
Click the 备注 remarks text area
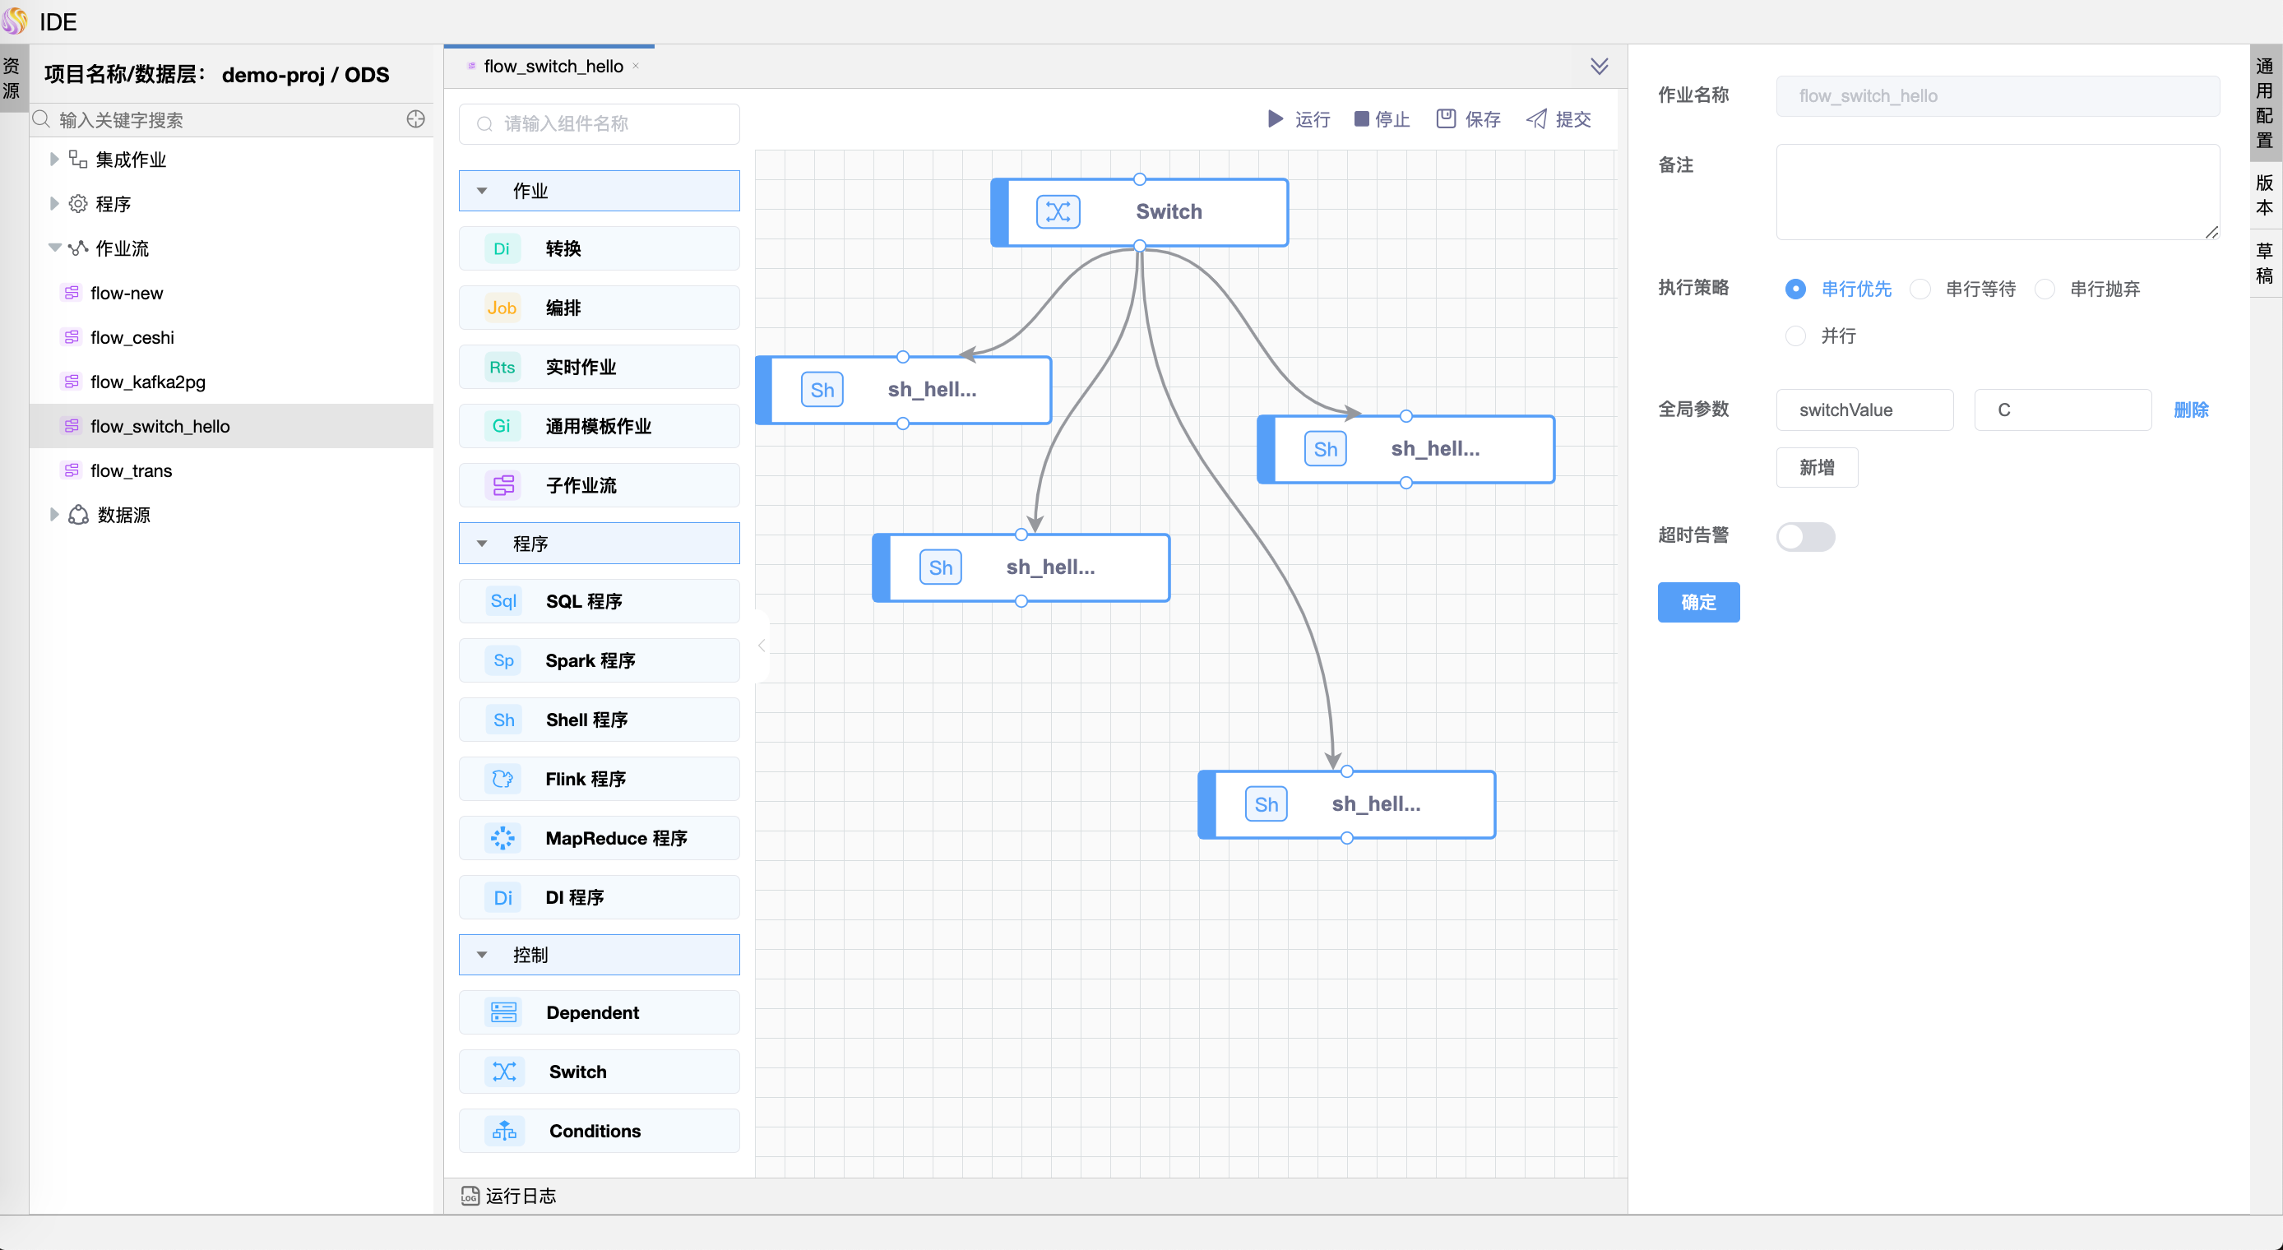click(1997, 192)
